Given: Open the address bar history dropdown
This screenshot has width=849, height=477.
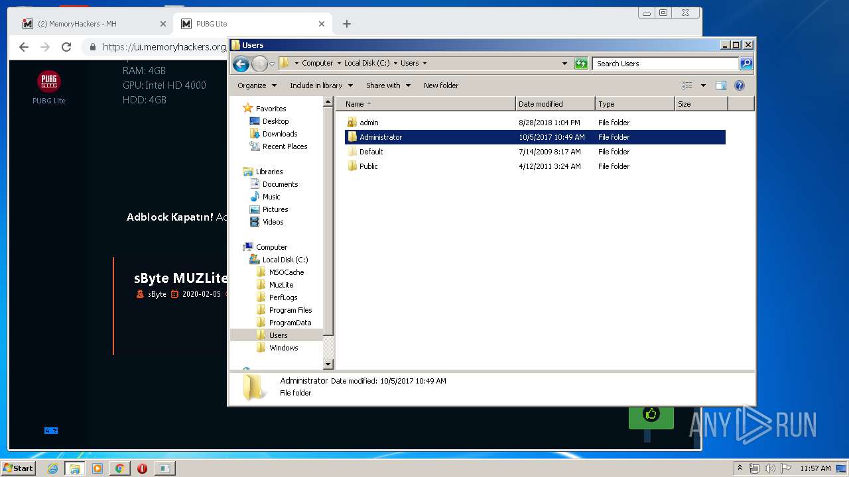Looking at the screenshot, I should 564,64.
